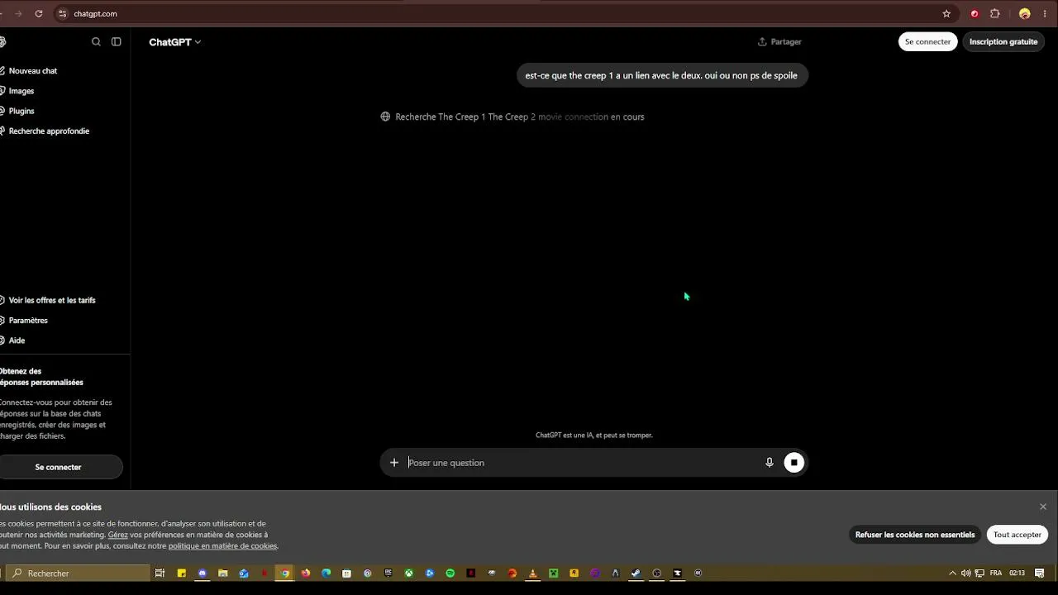1058x595 pixels.
Task: Click the Se connecter button in sidebar
Action: click(x=58, y=467)
